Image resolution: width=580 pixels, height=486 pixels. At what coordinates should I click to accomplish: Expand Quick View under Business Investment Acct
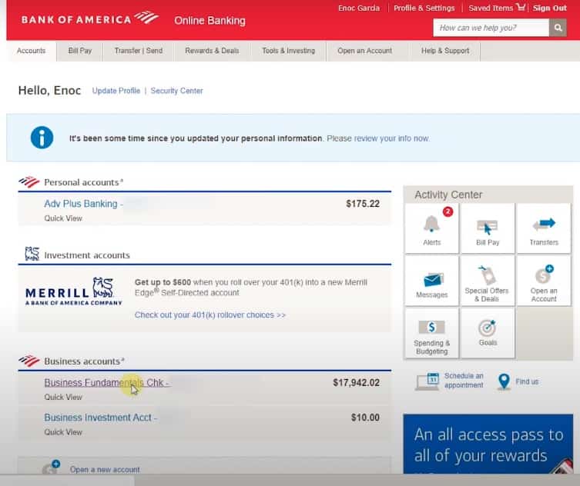click(63, 432)
